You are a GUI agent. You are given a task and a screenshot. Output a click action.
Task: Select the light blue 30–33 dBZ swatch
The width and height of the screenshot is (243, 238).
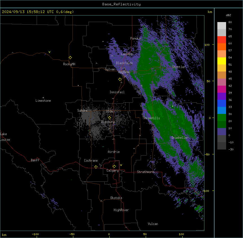[x=222, y=111]
